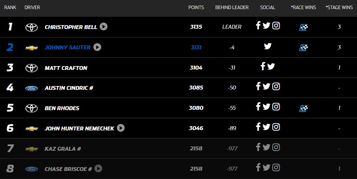
Task: Sort by Stage Wins column header
Action: 339,7
